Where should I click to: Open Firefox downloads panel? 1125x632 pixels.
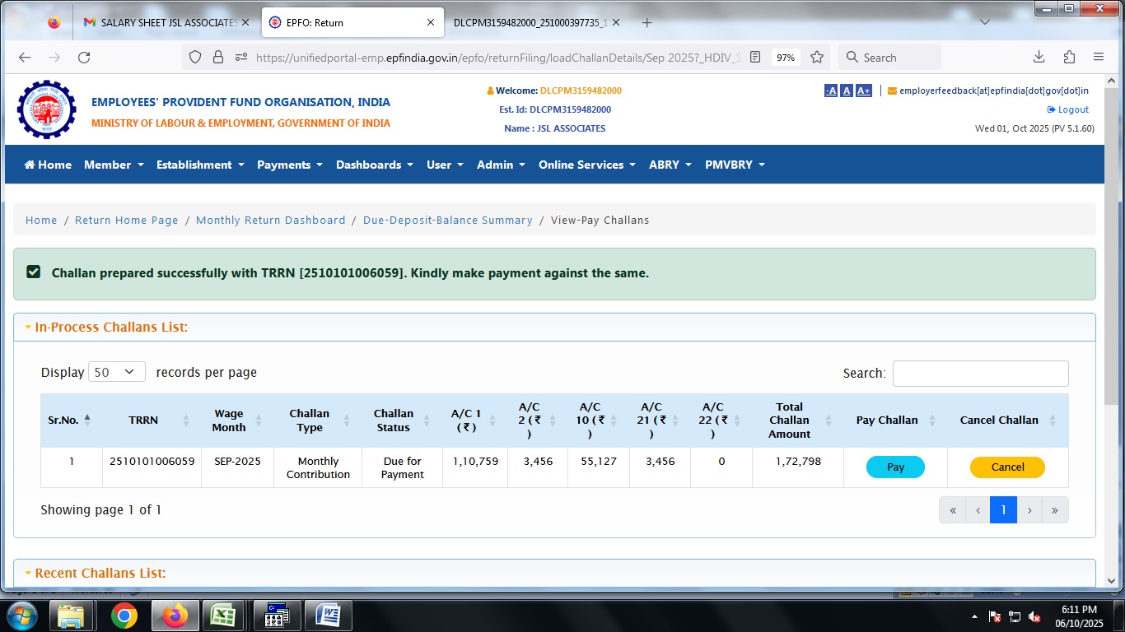[1039, 58]
